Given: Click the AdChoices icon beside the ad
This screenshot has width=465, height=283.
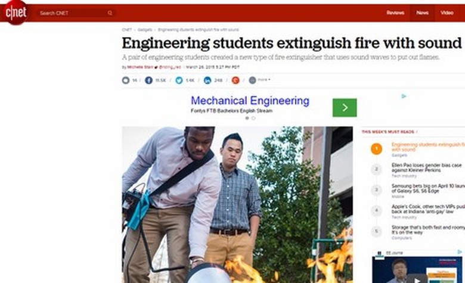Looking at the screenshot, I should (x=404, y=96).
